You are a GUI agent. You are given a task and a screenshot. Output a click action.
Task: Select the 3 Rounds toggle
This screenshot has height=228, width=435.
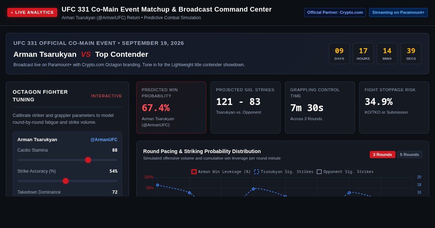[382, 155]
